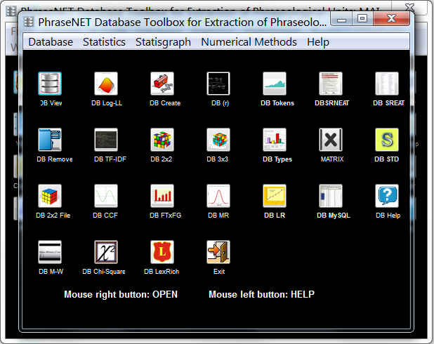Launch the DB MySQL icon

331,196
